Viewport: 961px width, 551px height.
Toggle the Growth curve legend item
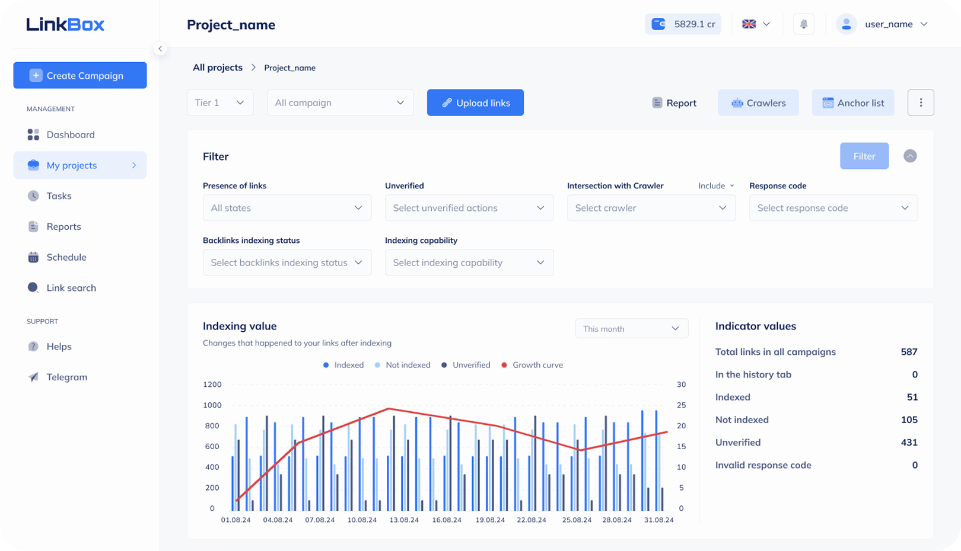532,365
